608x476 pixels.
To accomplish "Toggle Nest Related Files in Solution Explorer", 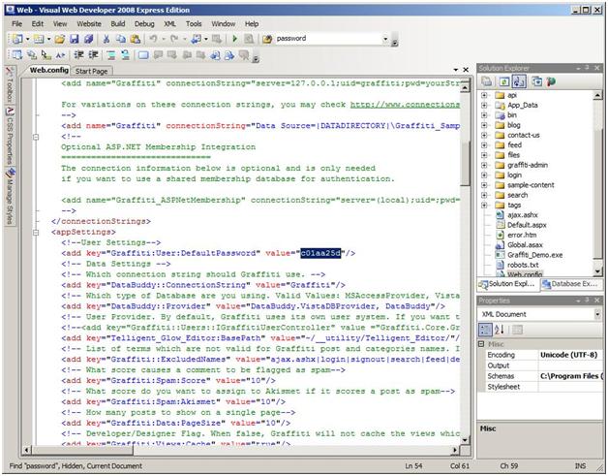I will [518, 81].
